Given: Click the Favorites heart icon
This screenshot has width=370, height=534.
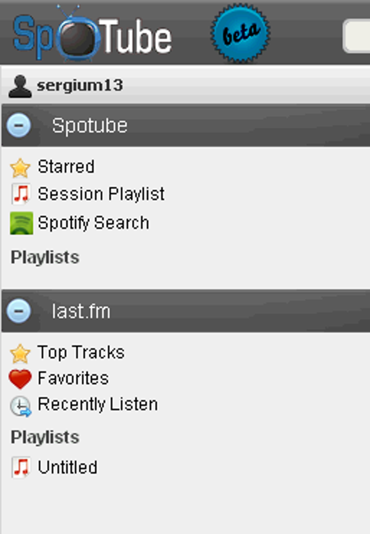Looking at the screenshot, I should 20,378.
